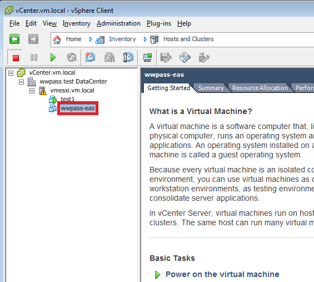Select the wwpass-eas virtual machine in tree
314x282 pixels.
(x=78, y=108)
